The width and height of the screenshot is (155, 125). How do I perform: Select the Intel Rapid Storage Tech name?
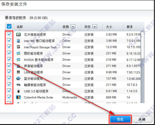(40, 47)
